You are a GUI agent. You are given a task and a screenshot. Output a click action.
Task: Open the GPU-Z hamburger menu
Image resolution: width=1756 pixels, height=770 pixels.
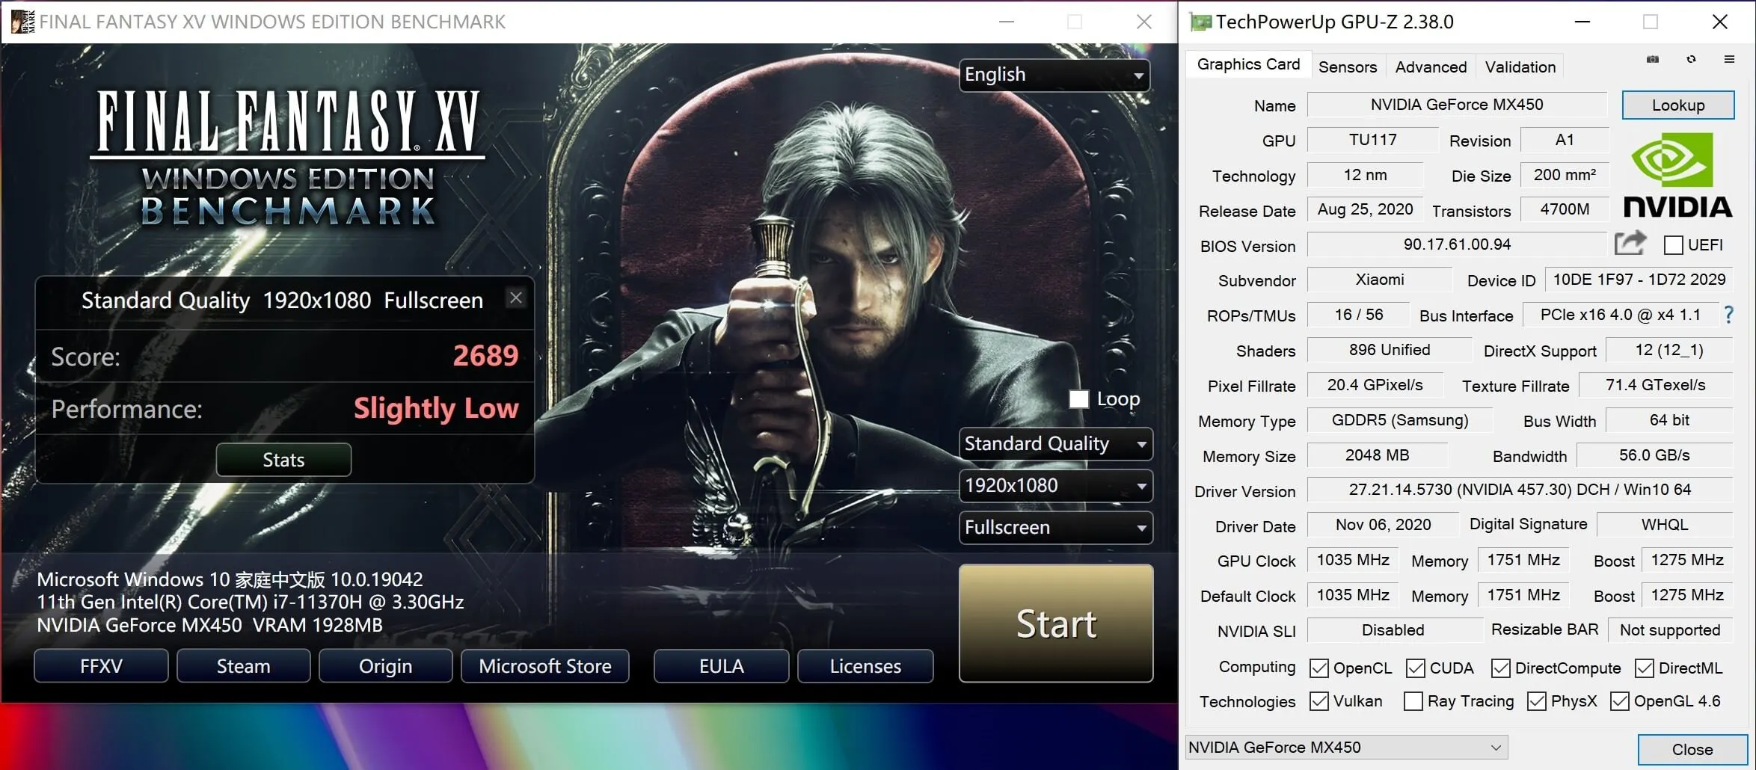point(1729,59)
